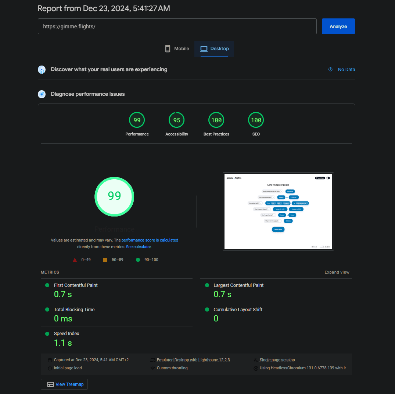This screenshot has height=394, width=395.
Task: Open the gimme.flights page screenshot thumbnail
Action: [278, 212]
